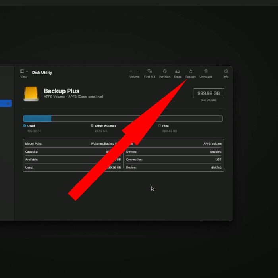
Task: Click the Backup Plus volume title
Action: coord(62,91)
